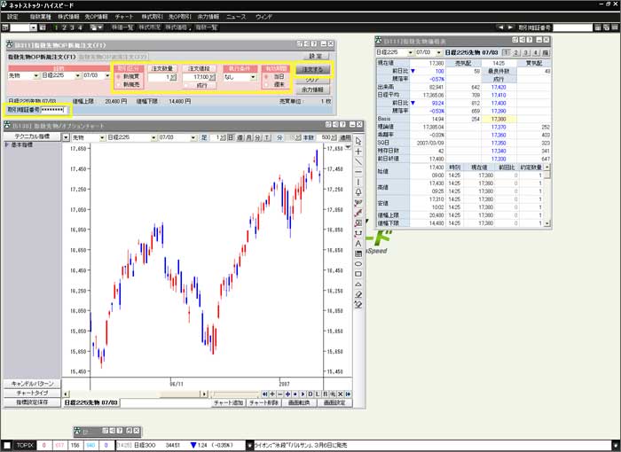
Task: Jump to chart start with first-bar icon
Action: click(264, 394)
